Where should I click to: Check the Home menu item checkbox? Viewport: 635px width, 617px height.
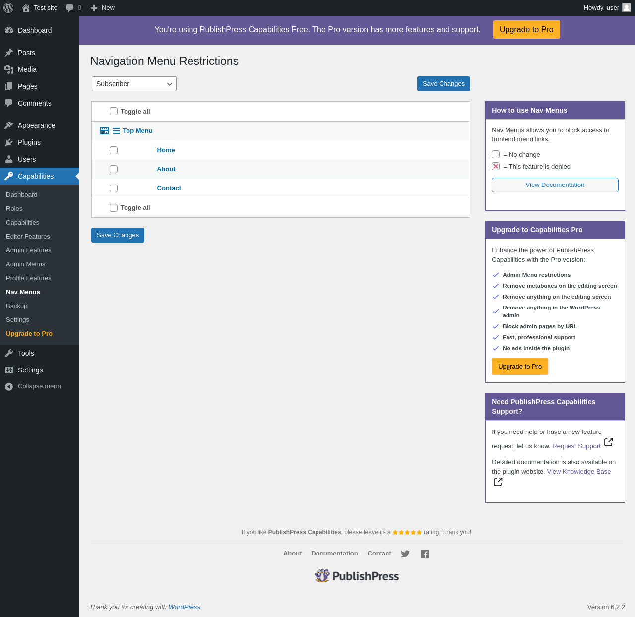pos(114,150)
